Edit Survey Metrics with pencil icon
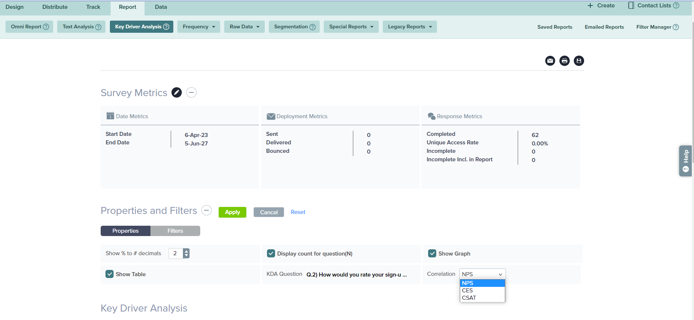This screenshot has height=320, width=694. point(177,92)
